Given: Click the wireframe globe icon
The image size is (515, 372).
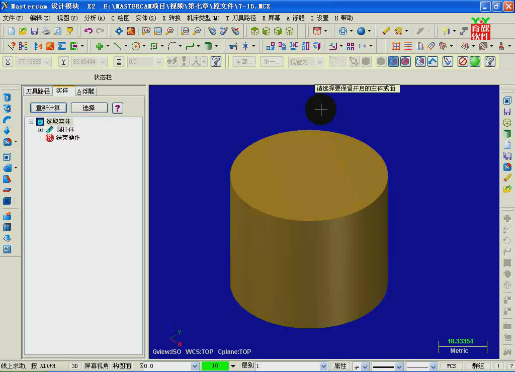Looking at the screenshot, I should pyautogui.click(x=343, y=31).
